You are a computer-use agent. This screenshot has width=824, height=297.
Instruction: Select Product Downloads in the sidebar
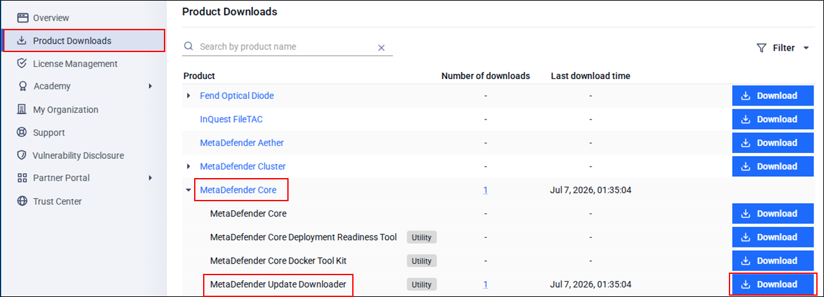[84, 40]
